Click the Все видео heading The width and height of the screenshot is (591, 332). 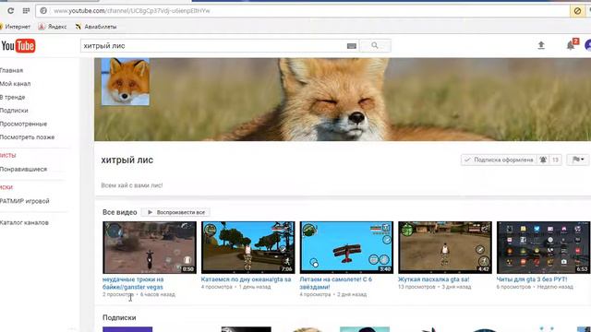(x=119, y=212)
